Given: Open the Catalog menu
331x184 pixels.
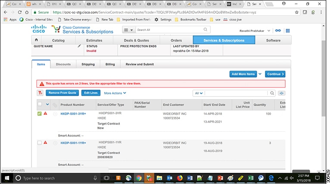Looking at the screenshot, I should [58, 41].
